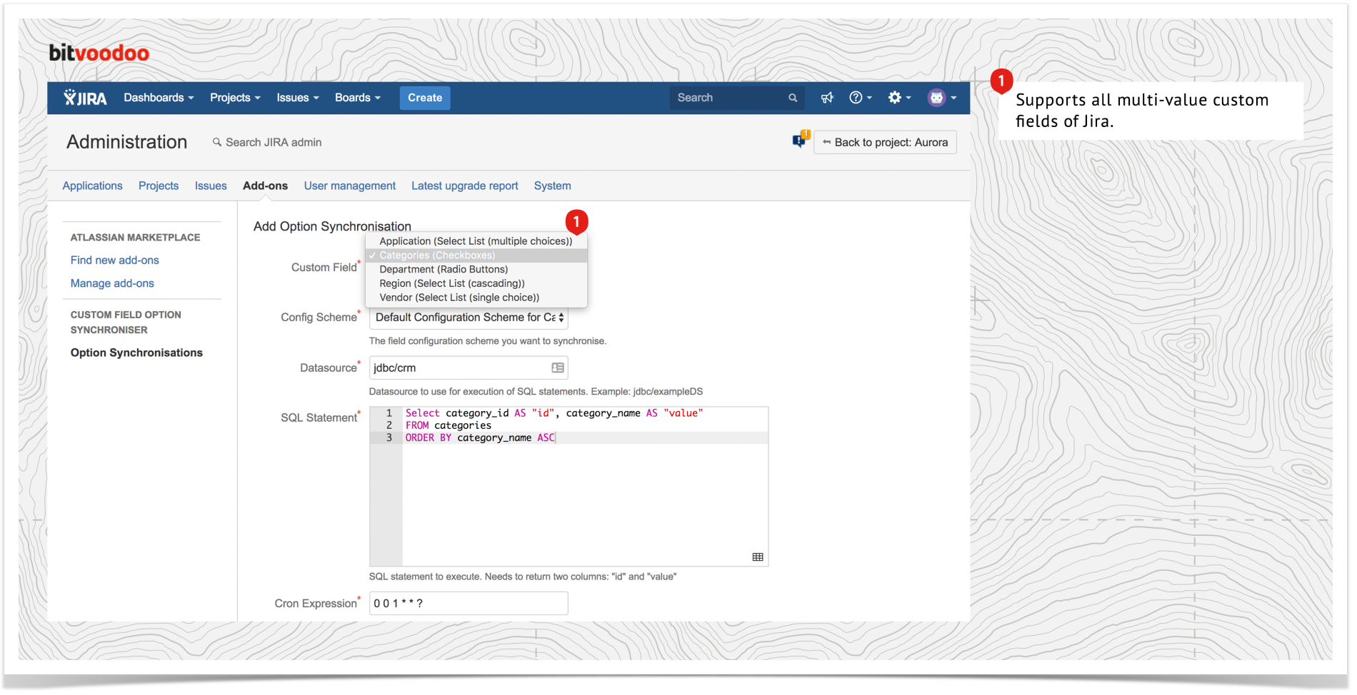
Task: Open the help question mark menu
Action: (861, 98)
